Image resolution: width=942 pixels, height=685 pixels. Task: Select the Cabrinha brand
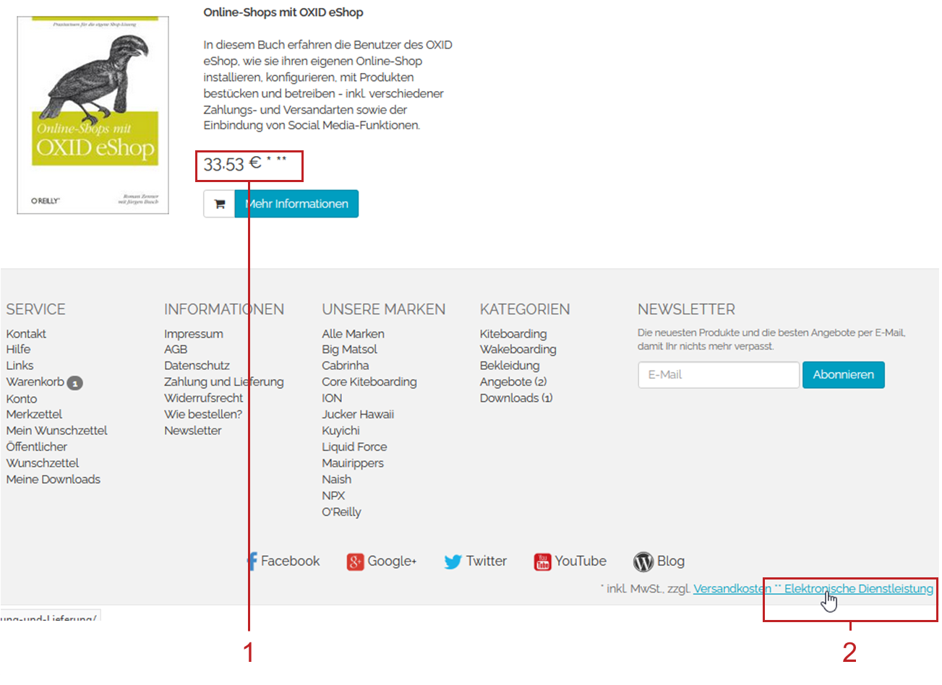tap(346, 366)
